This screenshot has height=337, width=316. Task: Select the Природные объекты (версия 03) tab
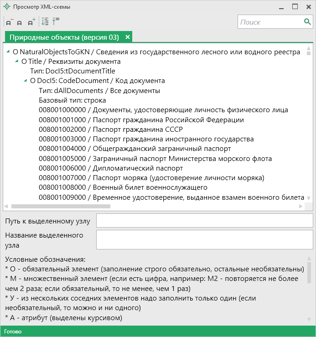click(x=64, y=37)
